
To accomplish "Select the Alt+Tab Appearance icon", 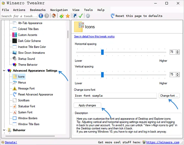I will point(15,23).
